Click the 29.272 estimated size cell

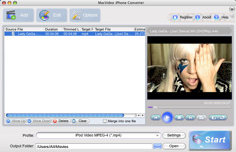140,34
